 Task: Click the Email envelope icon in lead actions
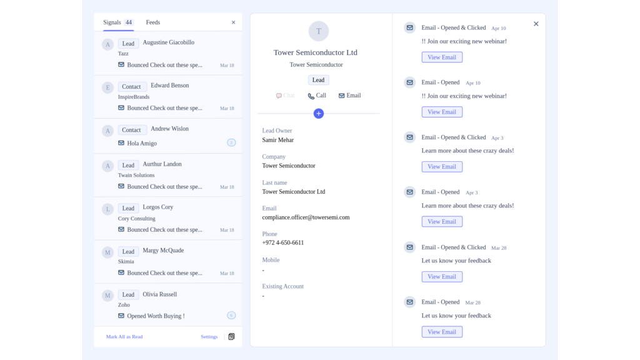342,96
